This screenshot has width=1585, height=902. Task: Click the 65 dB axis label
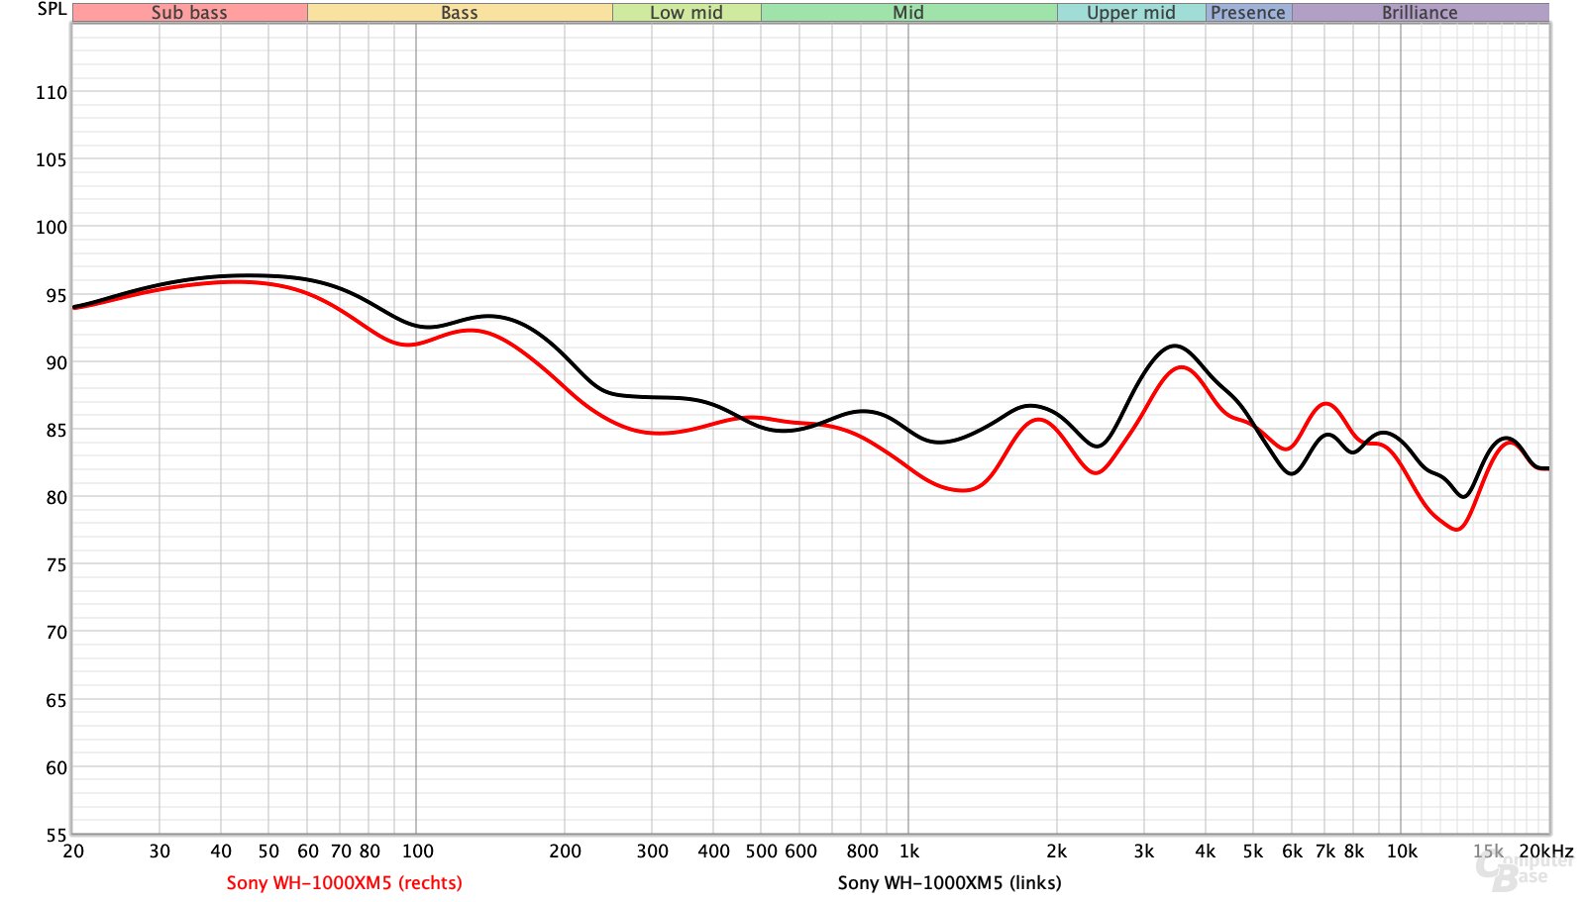point(56,700)
